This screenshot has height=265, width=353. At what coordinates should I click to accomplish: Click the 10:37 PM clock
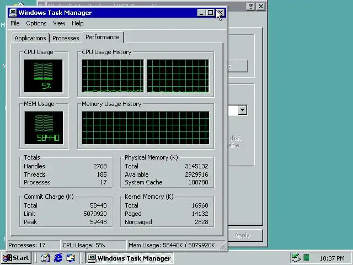[x=332, y=258]
